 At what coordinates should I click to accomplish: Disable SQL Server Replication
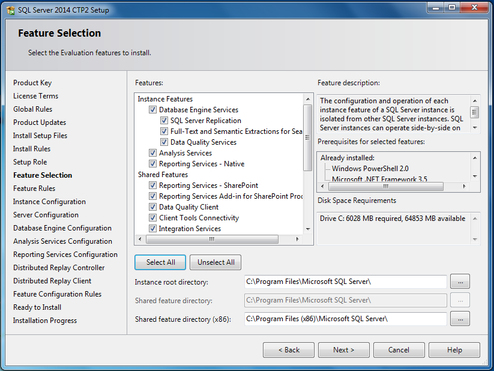coord(164,120)
